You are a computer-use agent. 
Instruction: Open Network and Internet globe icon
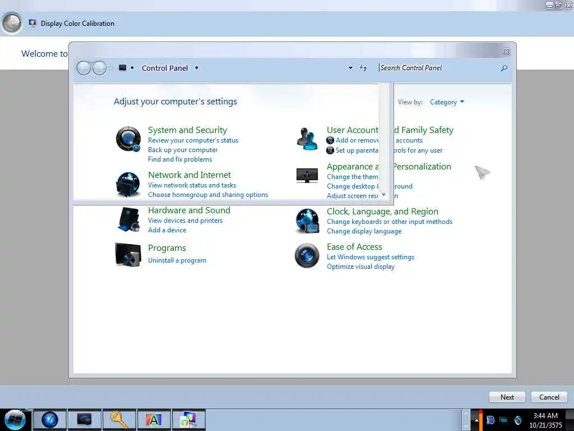[x=128, y=185]
